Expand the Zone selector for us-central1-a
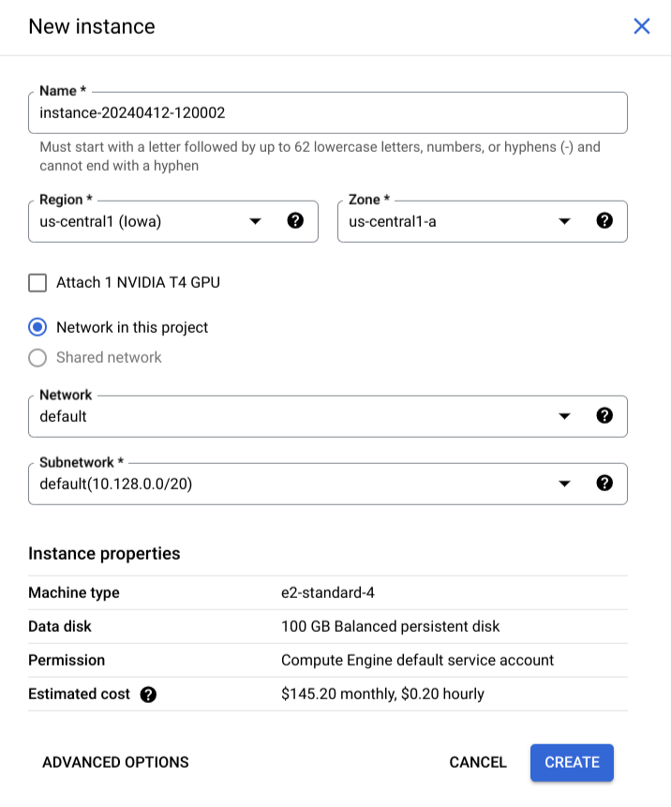 click(x=450, y=221)
